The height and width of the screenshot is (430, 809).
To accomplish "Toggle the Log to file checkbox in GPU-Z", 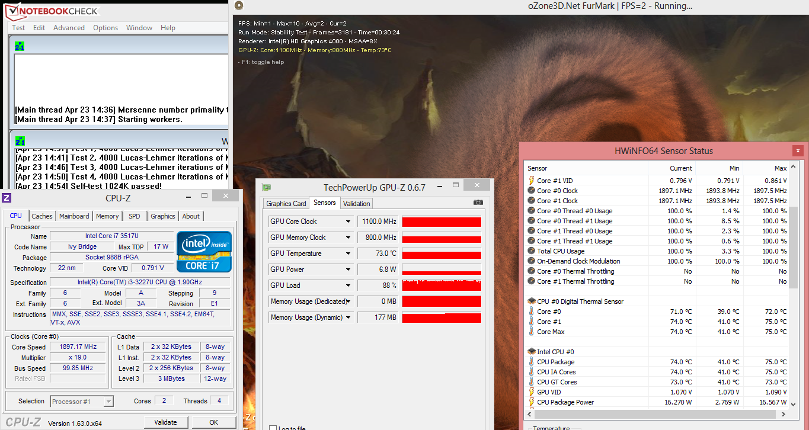I will coord(273,428).
